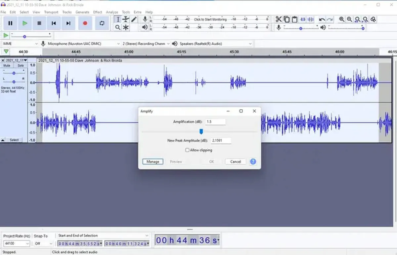Click the Silence audio selection icon
Viewport: 397px width, 255px height.
click(x=310, y=19)
